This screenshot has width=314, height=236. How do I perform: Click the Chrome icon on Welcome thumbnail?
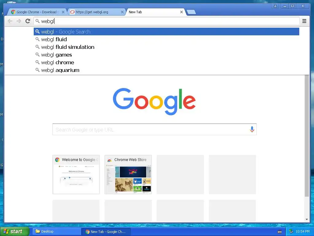click(x=57, y=160)
